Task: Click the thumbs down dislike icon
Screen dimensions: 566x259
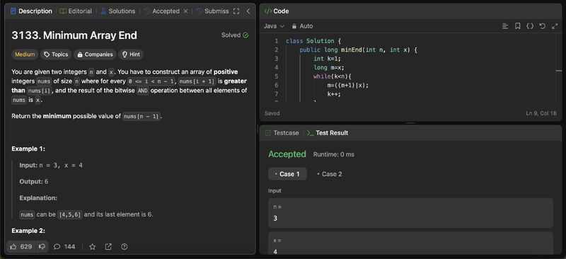Action: tap(42, 247)
